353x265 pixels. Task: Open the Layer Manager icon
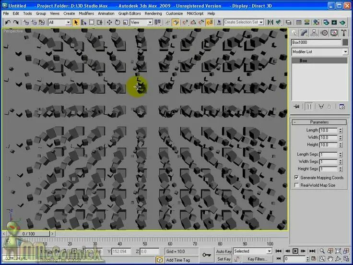click(288, 22)
